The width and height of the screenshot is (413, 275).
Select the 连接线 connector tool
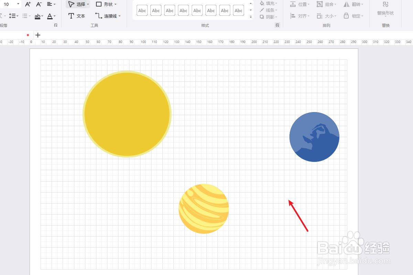click(108, 16)
